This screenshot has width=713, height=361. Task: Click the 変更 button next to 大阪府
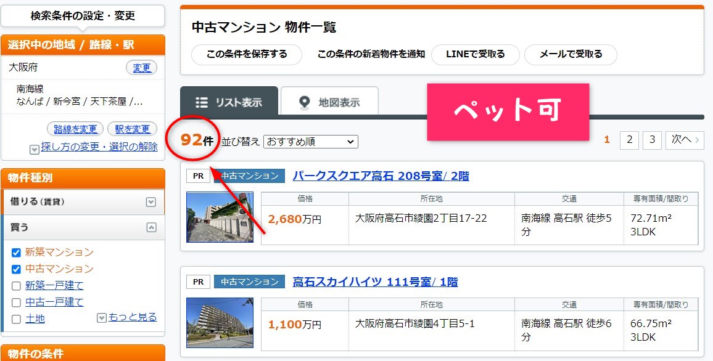141,68
